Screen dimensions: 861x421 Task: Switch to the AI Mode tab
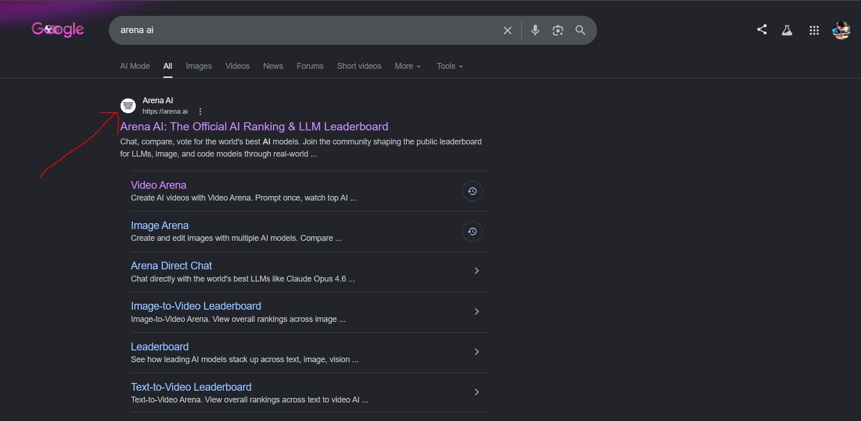135,66
